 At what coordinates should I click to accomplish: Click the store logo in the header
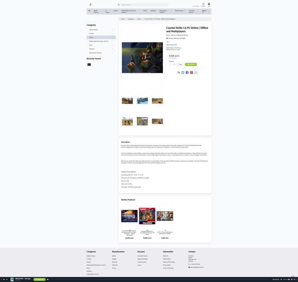click(90, 4)
